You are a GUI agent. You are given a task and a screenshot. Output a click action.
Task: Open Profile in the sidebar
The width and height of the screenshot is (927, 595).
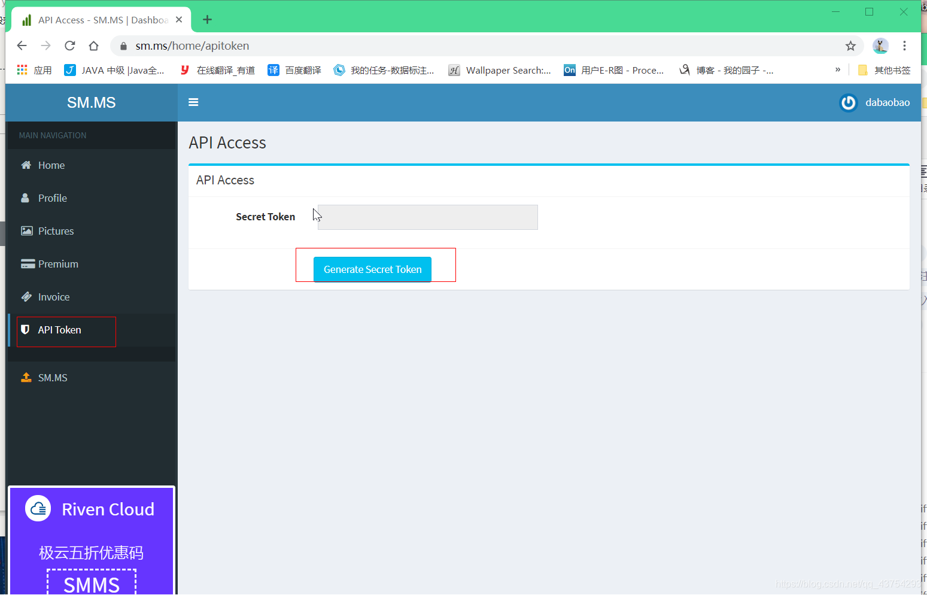(x=92, y=198)
